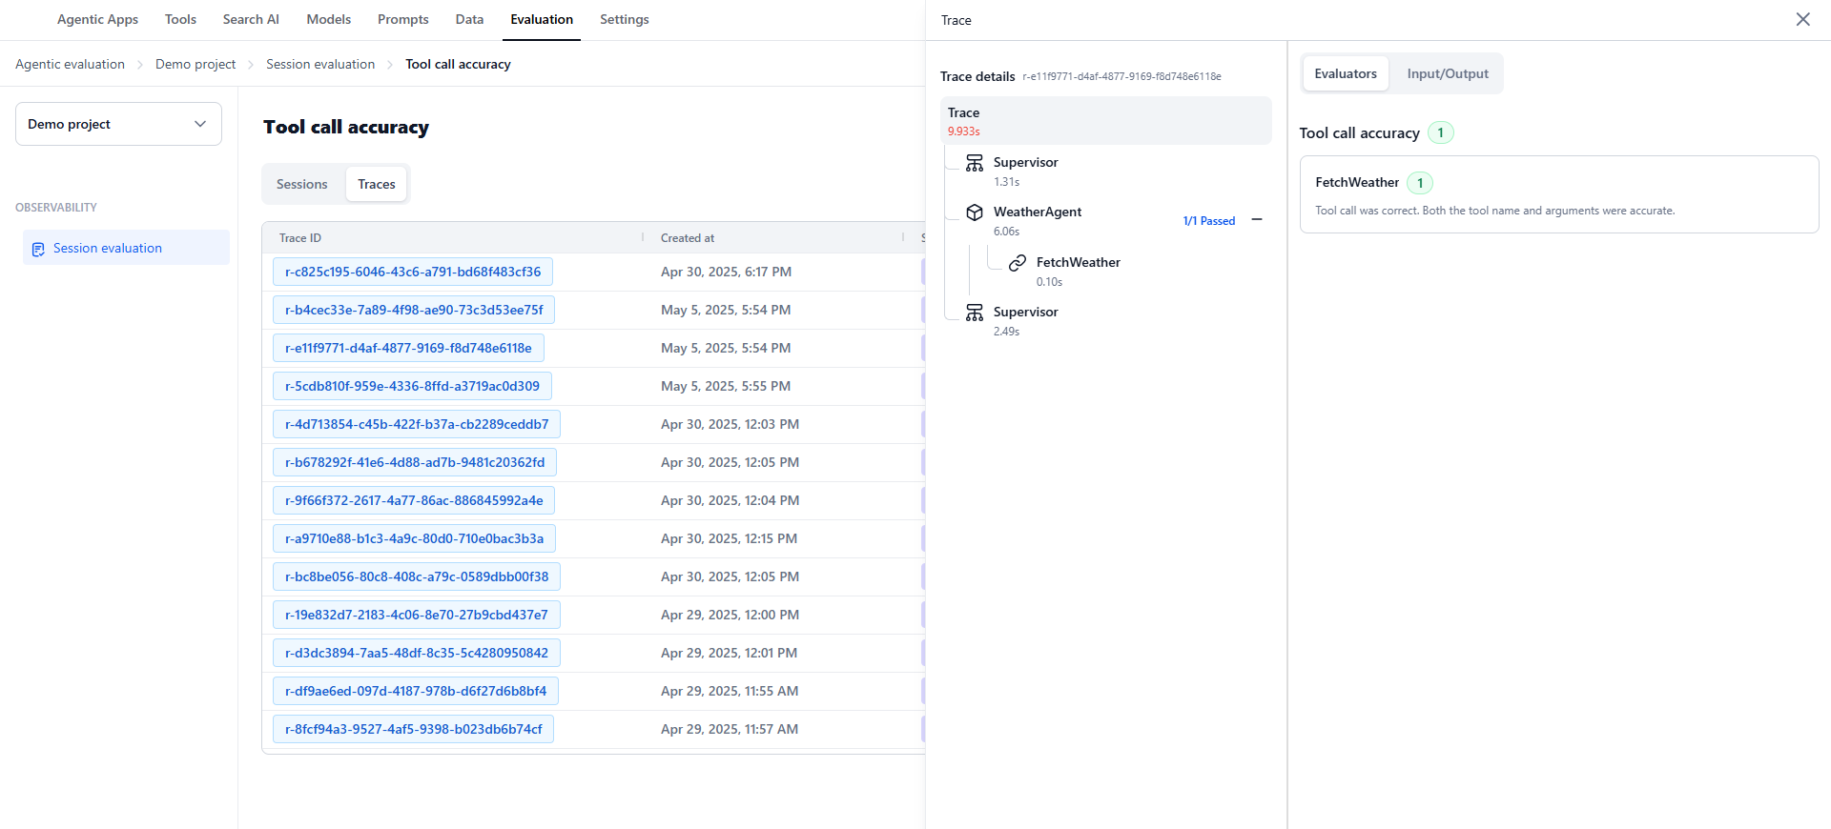Open the Input/Output tab
Image resolution: width=1831 pixels, height=829 pixels.
coord(1447,73)
